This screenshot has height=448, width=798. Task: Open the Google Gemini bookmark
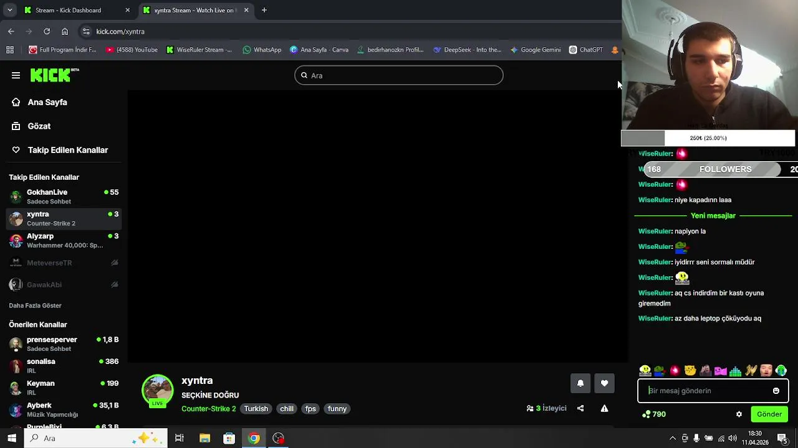point(535,50)
